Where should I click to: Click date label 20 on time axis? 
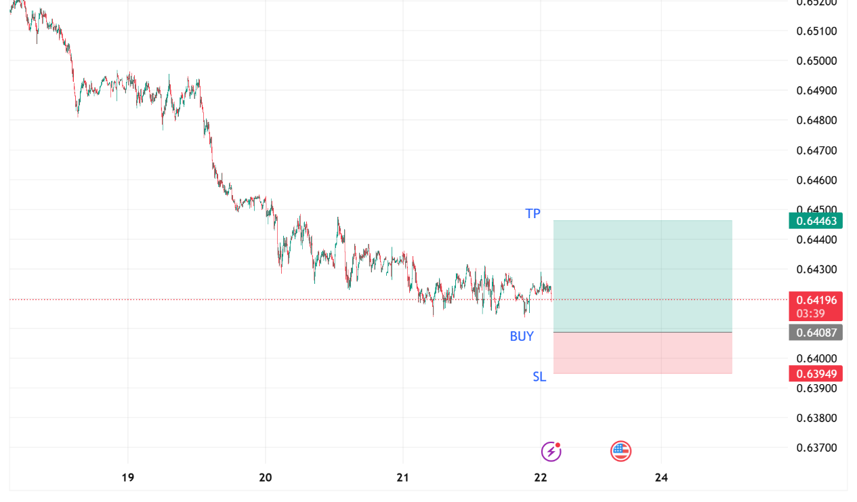(x=266, y=478)
